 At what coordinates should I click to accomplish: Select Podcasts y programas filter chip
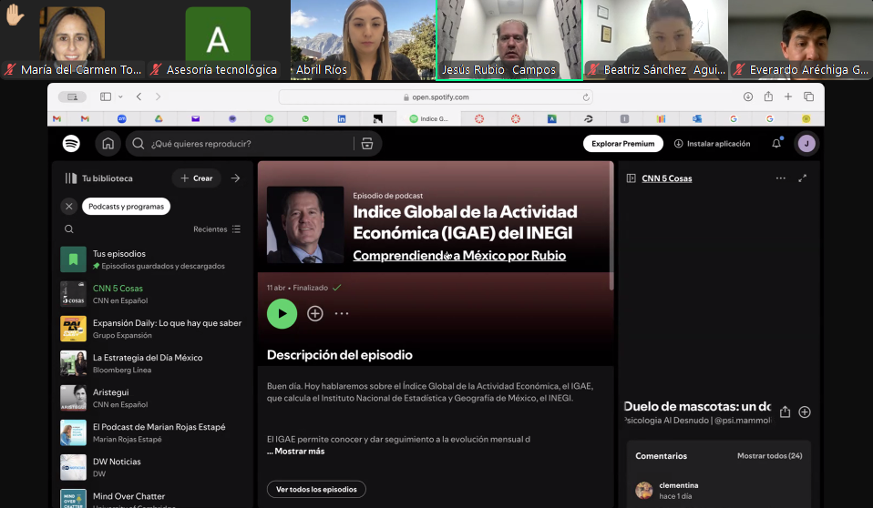[x=127, y=207]
